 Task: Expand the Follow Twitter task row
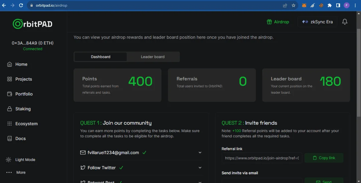[x=141, y=168]
